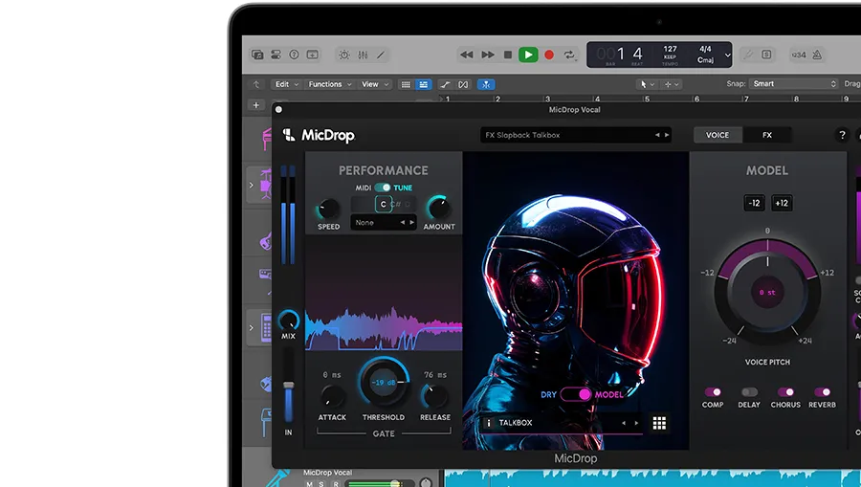Screen dimensions: 861x487
Task: Open the View menu in tracks area
Action: point(374,84)
